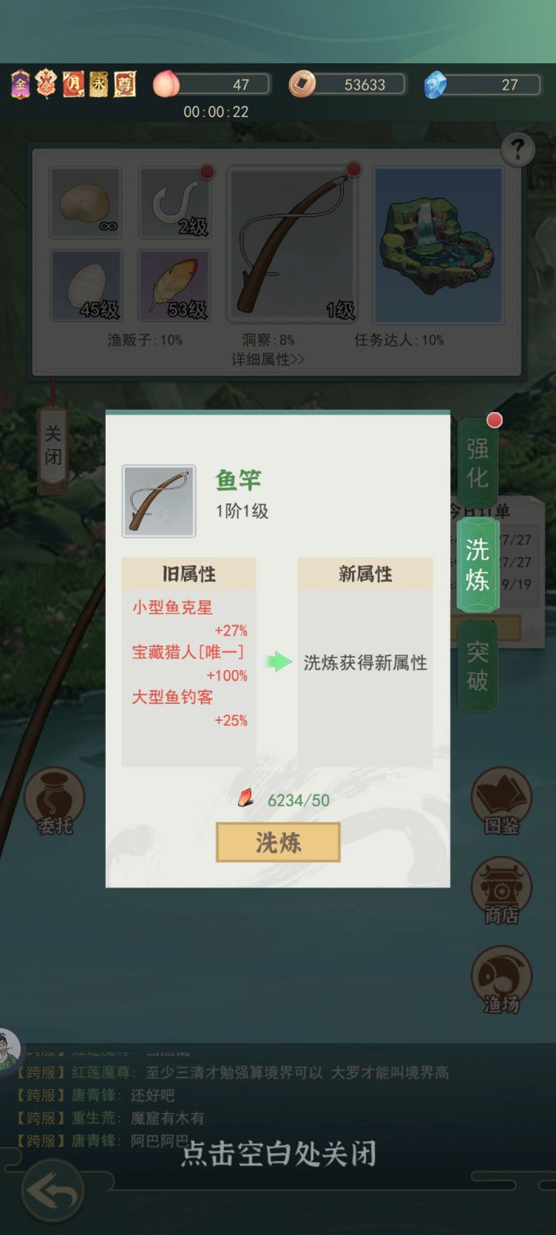Click the peach currency counter
The width and height of the screenshot is (556, 1235).
tap(212, 84)
